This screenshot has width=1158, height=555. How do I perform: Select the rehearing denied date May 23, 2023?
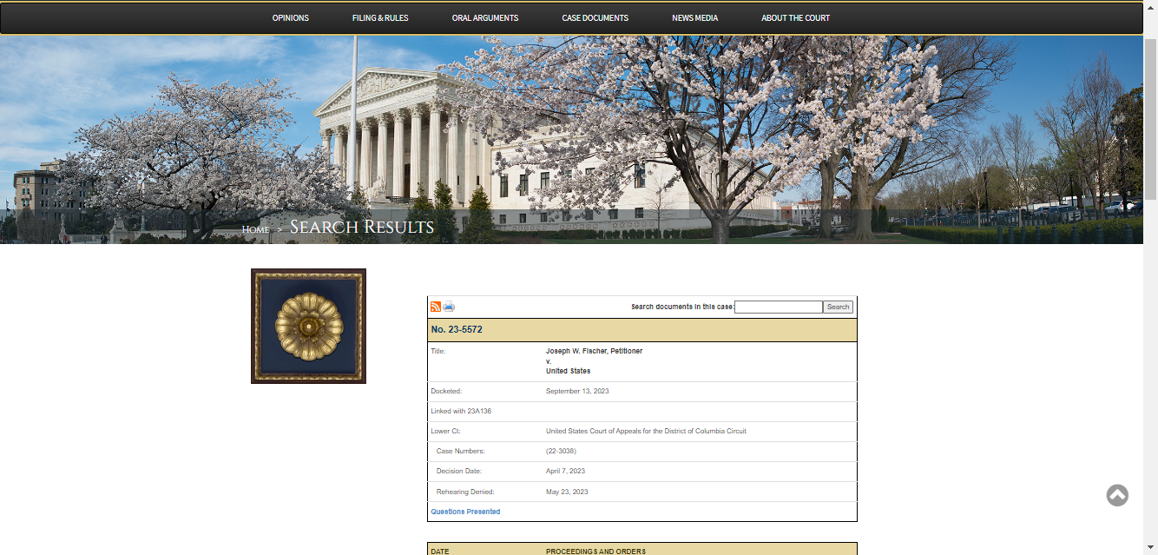point(567,492)
